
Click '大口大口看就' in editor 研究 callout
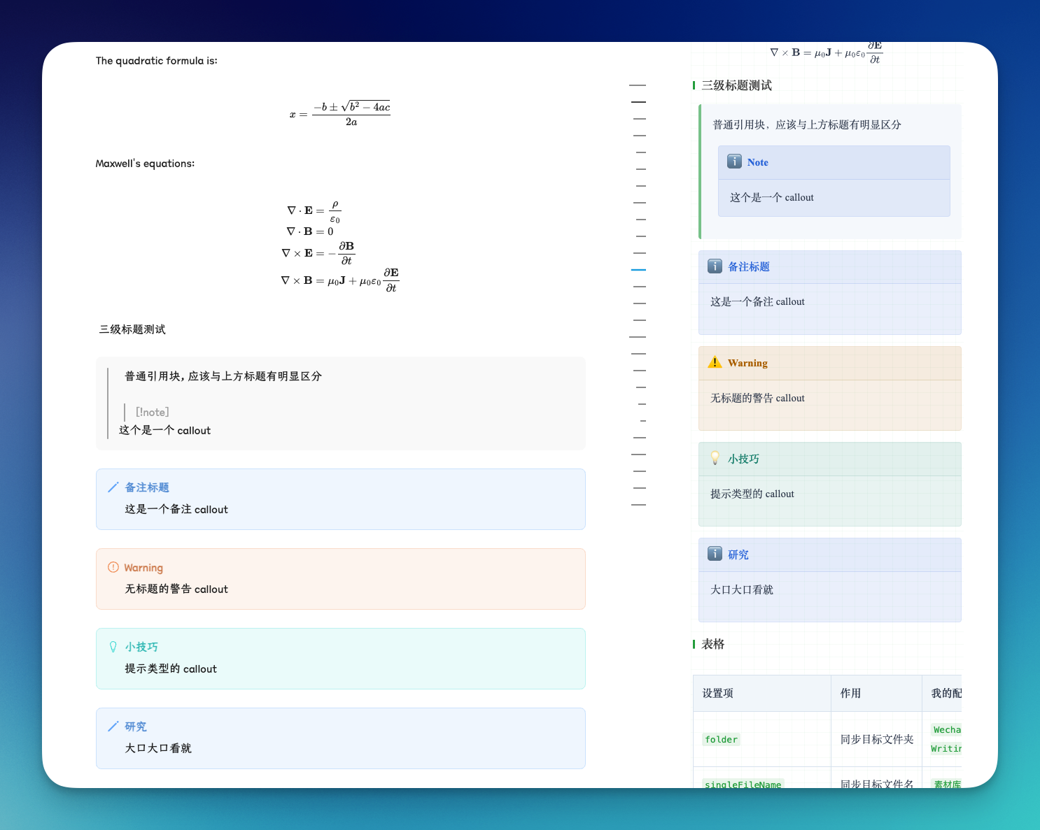[x=158, y=748]
